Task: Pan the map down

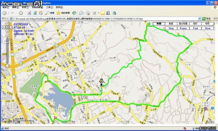Action: 7,31
